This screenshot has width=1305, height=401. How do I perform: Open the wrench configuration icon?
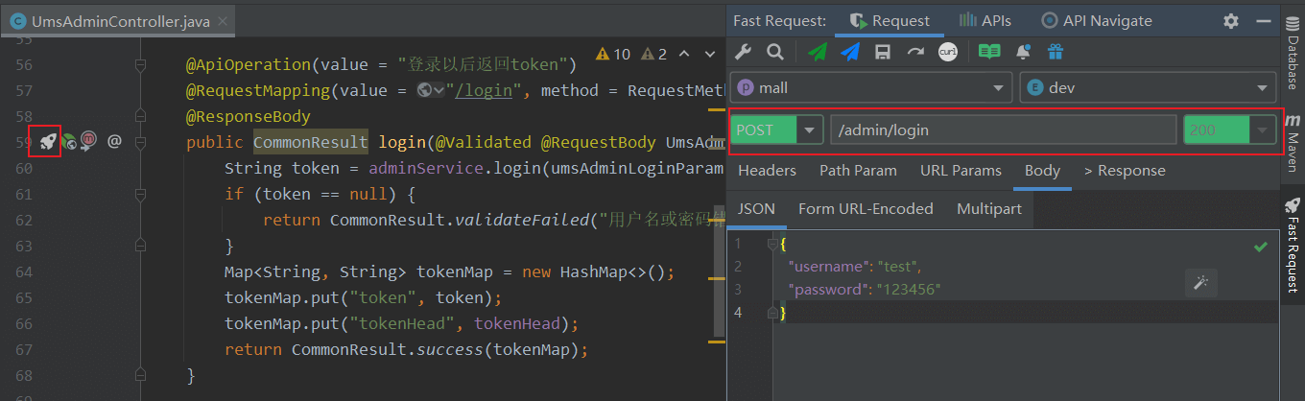(x=744, y=52)
